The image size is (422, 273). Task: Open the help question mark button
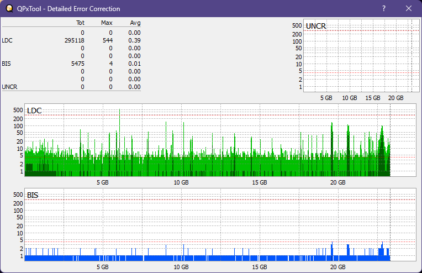tap(384, 8)
